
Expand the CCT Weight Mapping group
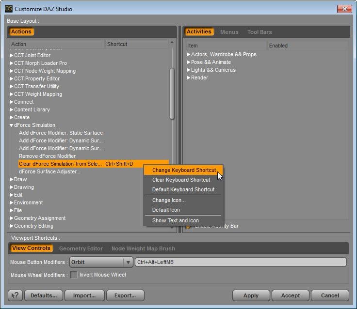point(11,94)
